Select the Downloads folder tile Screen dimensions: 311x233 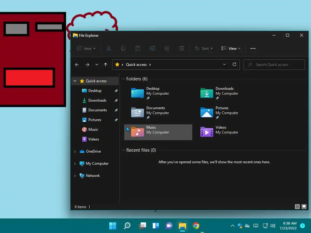[227, 93]
